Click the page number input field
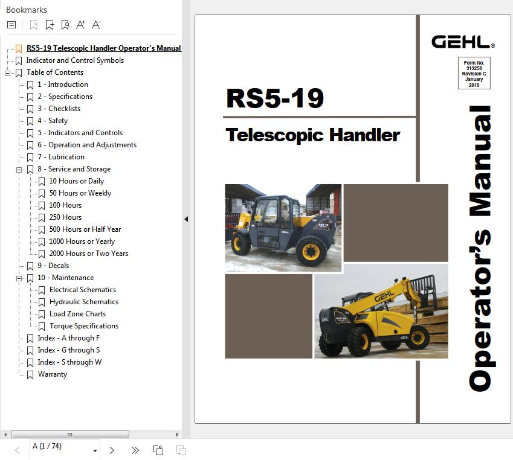 click(x=59, y=447)
